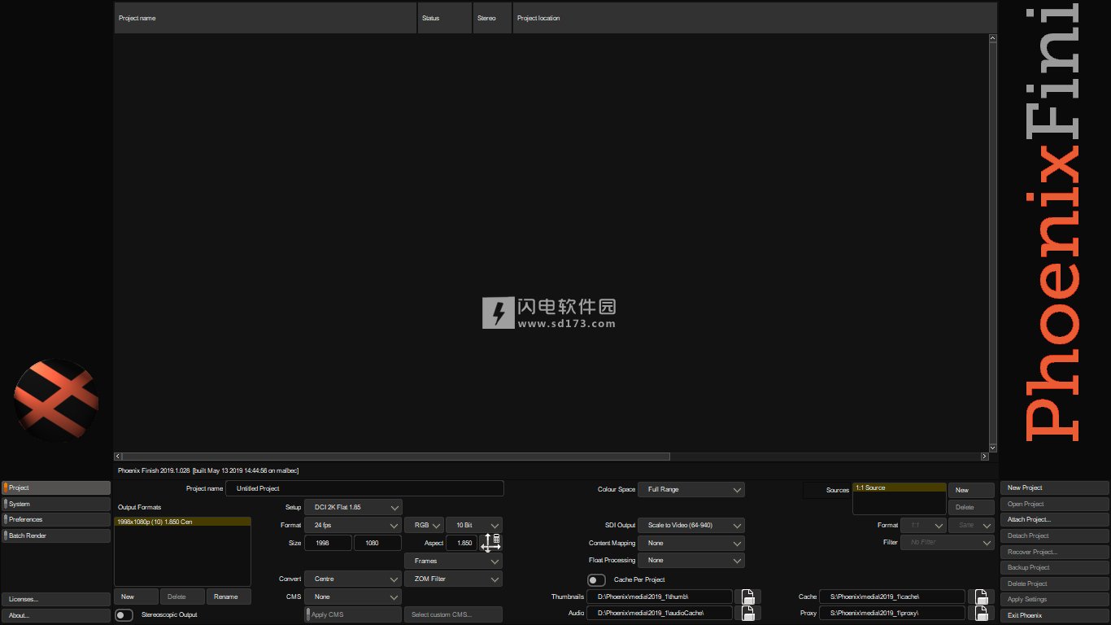Click the Apply Settings button
Screen dimensions: 1111x625
coord(1055,599)
